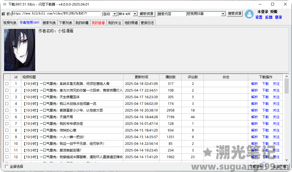Select row 3 checkbox 天生修魔圣体
This screenshot has height=172, width=292.
7,97
